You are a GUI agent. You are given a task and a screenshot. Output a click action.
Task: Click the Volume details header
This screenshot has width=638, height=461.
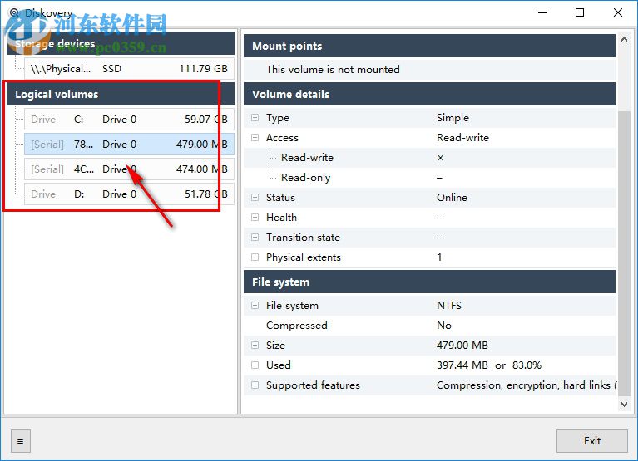pos(429,94)
